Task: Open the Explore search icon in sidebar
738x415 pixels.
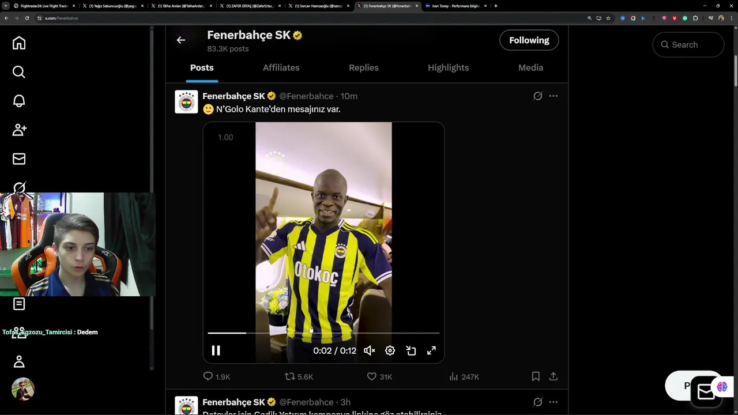Action: coord(19,72)
